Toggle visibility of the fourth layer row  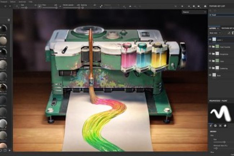pyautogui.click(x=210, y=61)
